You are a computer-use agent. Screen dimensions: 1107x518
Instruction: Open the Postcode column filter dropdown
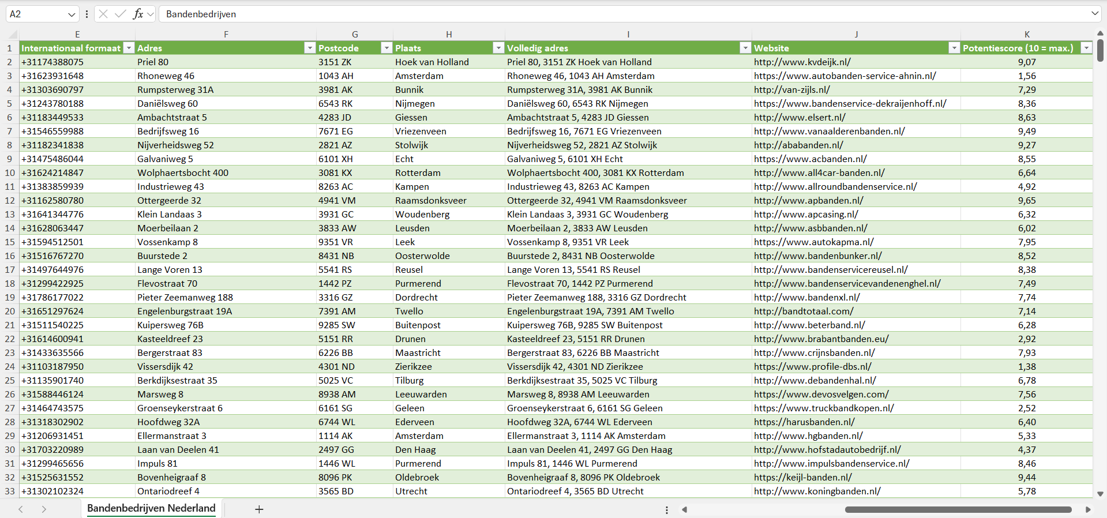click(386, 48)
